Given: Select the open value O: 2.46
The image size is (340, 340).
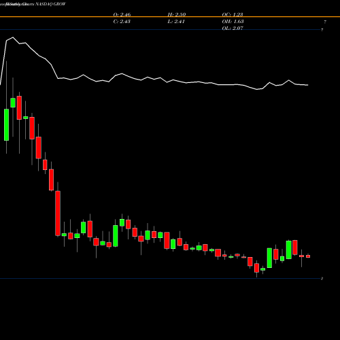Looking at the screenshot, I should pyautogui.click(x=122, y=14).
